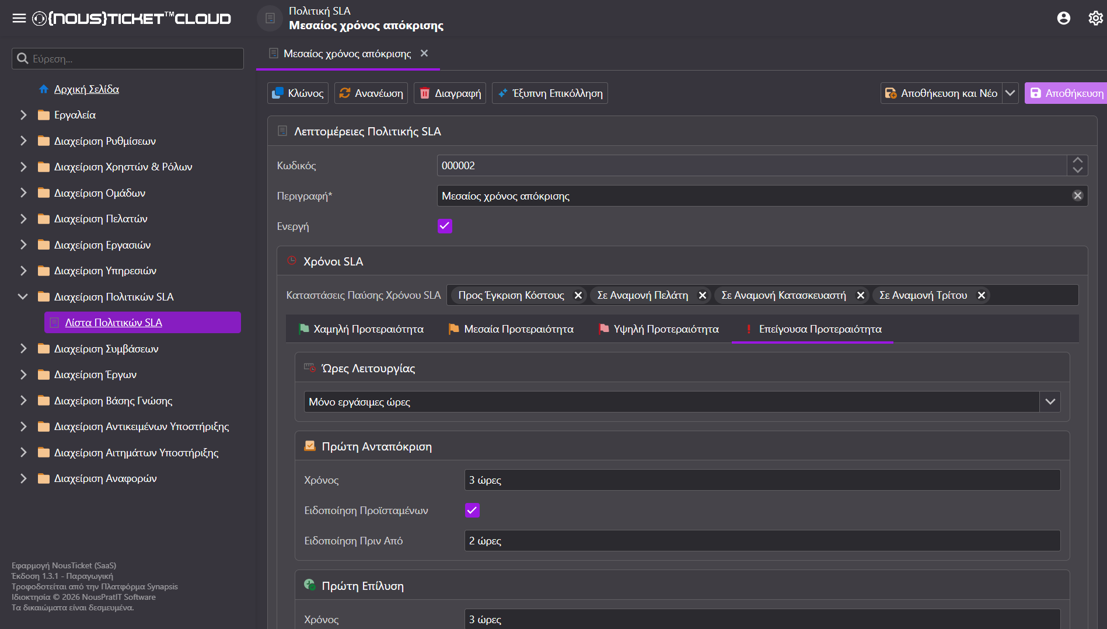This screenshot has width=1107, height=629.
Task: Go to the Αρχική Σελίδα link
Action: (86, 89)
